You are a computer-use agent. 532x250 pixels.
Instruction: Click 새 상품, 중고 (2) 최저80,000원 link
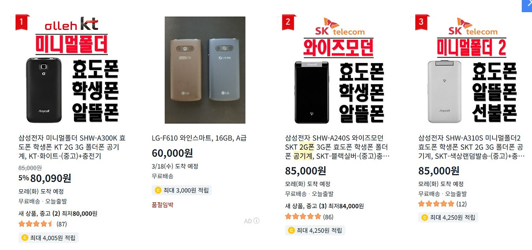tap(58, 214)
